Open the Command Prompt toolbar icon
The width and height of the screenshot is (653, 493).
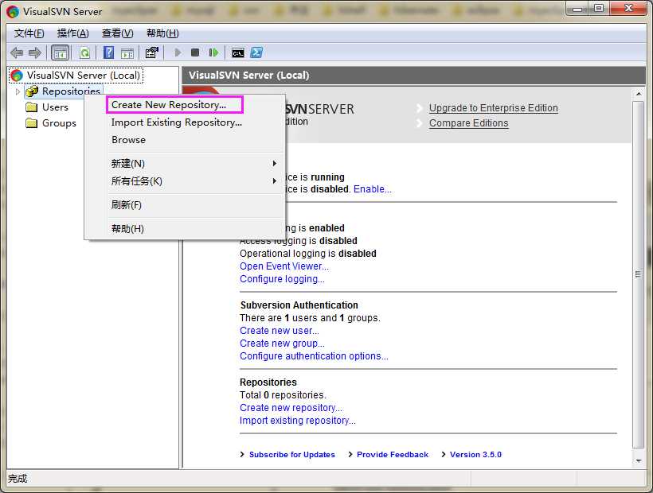click(238, 52)
